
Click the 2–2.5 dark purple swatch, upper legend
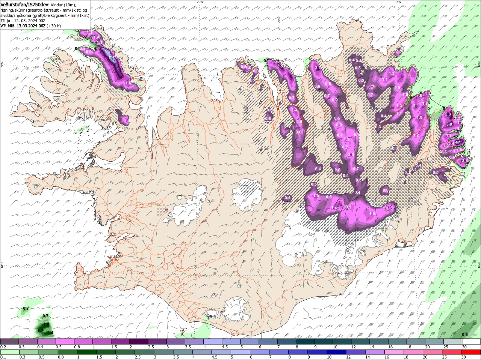pos(139,342)
